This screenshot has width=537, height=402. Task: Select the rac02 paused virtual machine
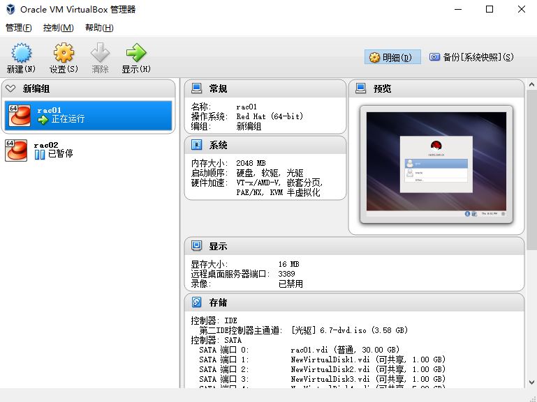click(89, 150)
